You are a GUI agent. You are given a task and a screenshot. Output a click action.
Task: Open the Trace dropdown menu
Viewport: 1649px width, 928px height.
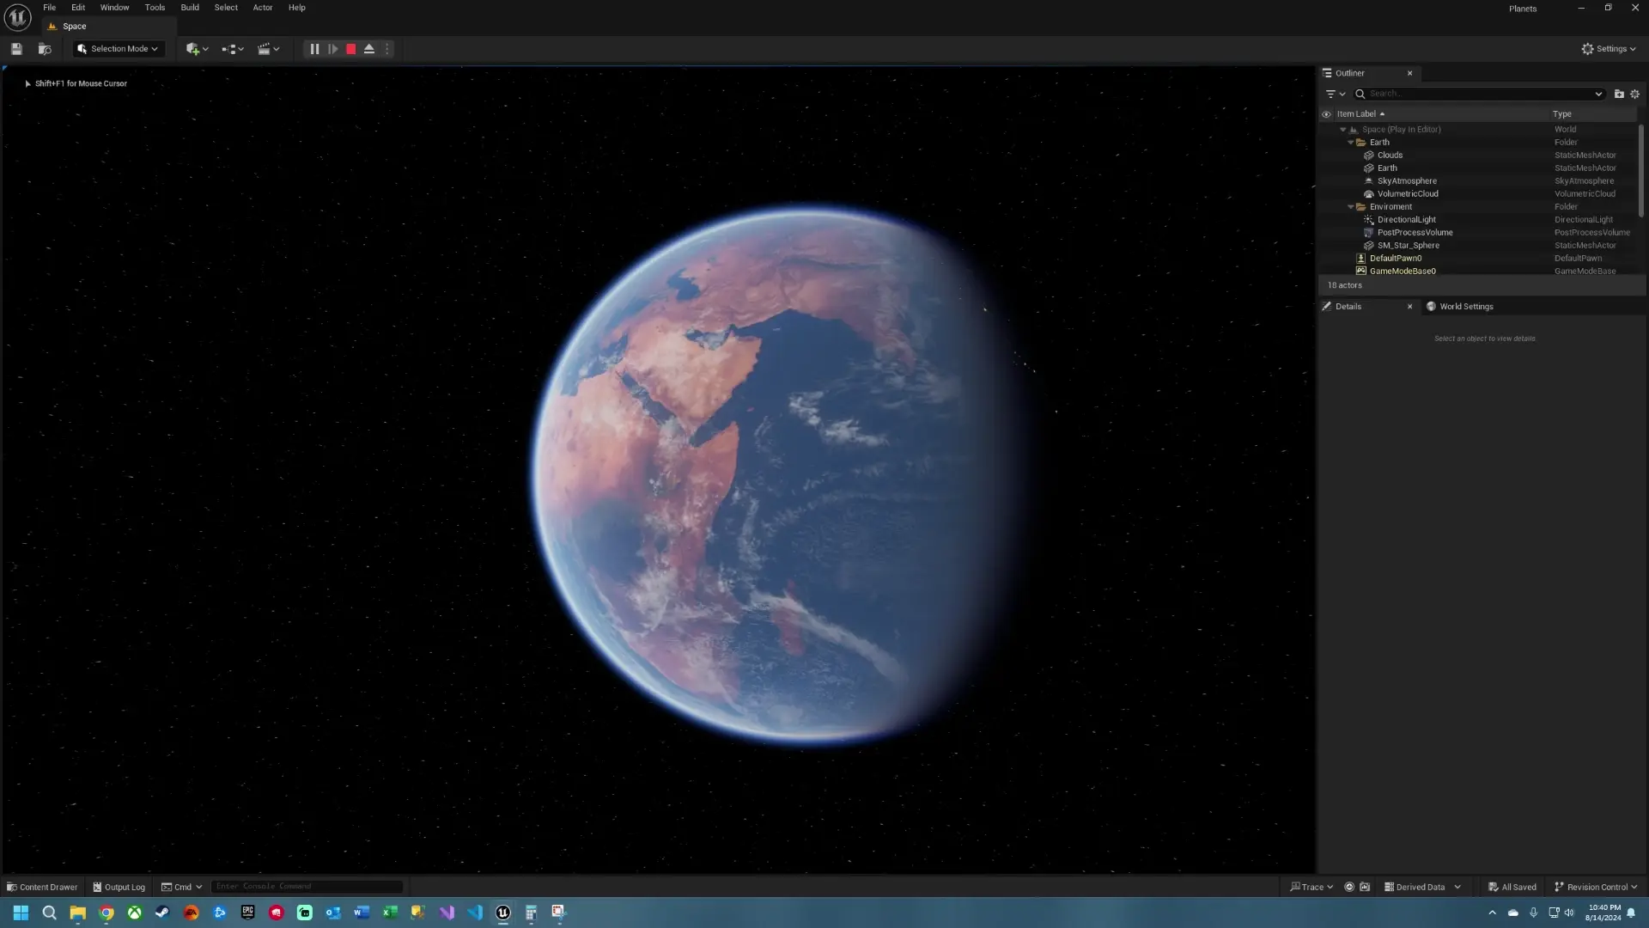pyautogui.click(x=1311, y=886)
